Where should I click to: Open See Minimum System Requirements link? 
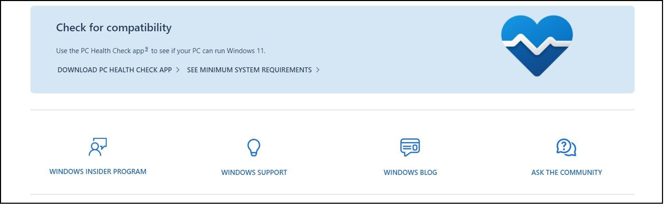[249, 70]
